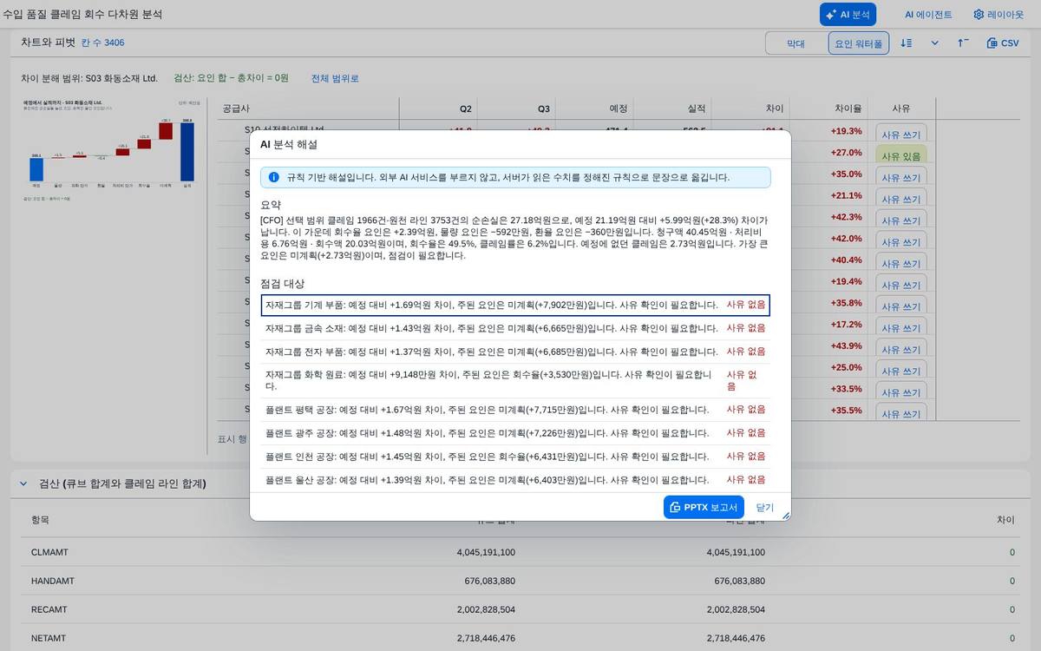This screenshot has width=1041, height=651.
Task: Click the 전체 범위로 link
Action: (x=335, y=78)
